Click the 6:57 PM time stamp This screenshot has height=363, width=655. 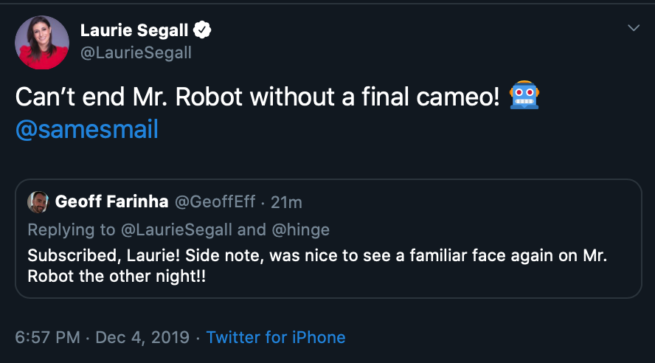tap(47, 337)
